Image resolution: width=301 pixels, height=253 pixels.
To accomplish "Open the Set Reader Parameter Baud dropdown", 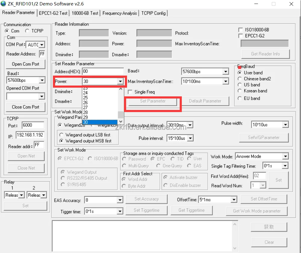I will pyautogui.click(x=225, y=72).
